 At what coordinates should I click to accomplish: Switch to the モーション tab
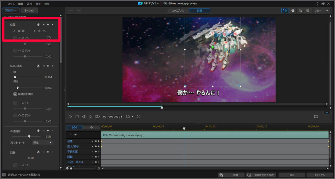29,10
